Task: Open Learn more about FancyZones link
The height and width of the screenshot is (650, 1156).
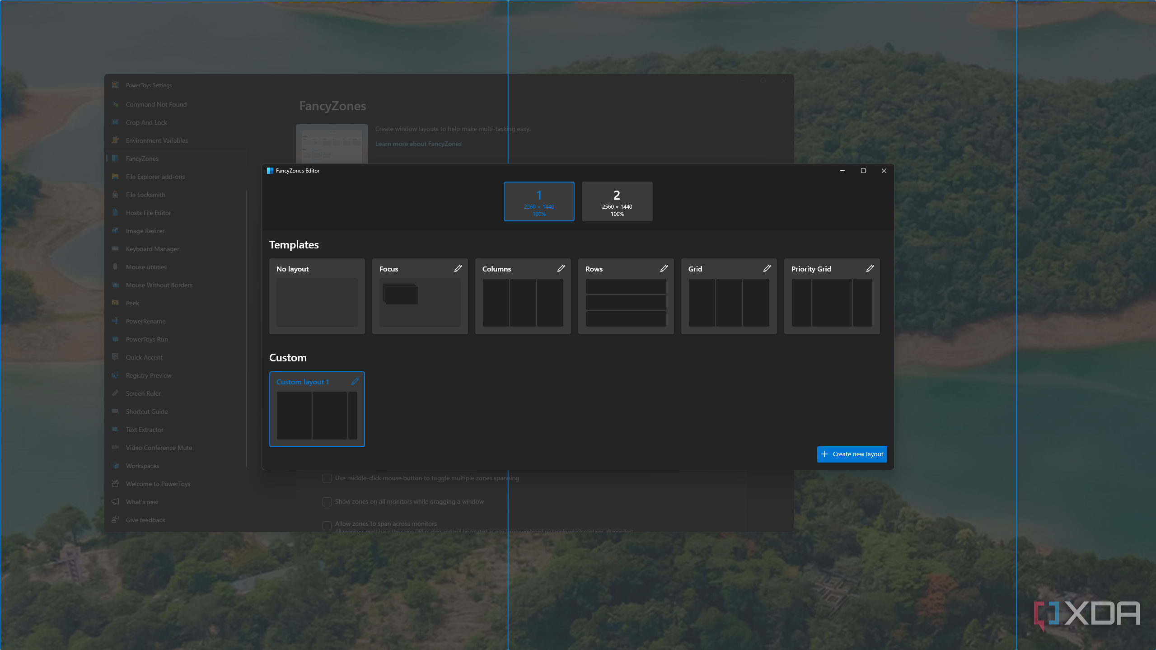Action: click(x=418, y=144)
